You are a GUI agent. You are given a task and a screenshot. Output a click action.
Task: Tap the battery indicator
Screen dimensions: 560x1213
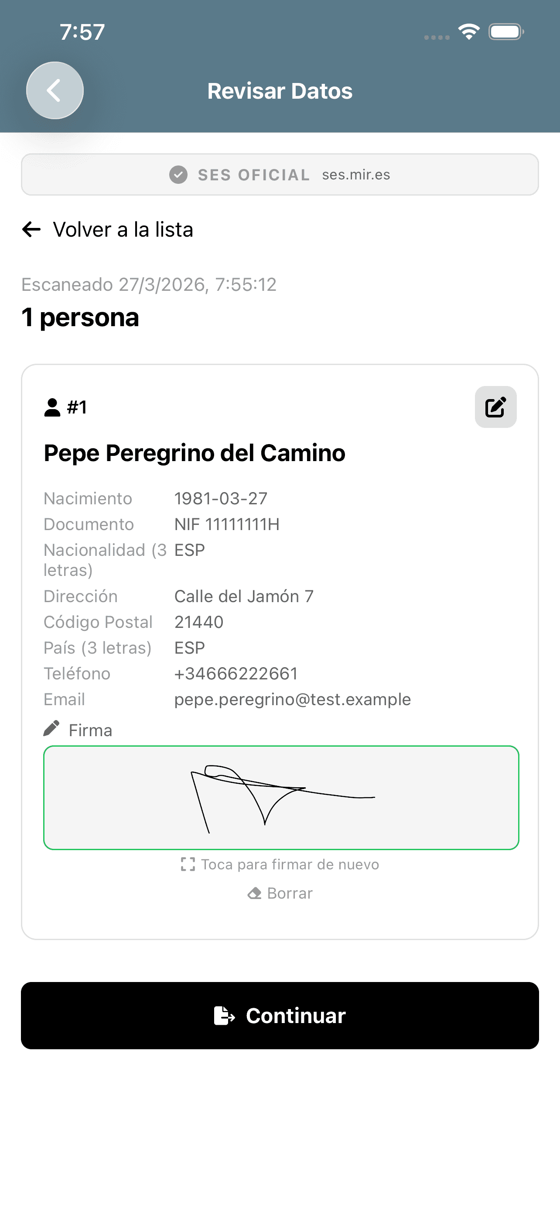pyautogui.click(x=506, y=32)
